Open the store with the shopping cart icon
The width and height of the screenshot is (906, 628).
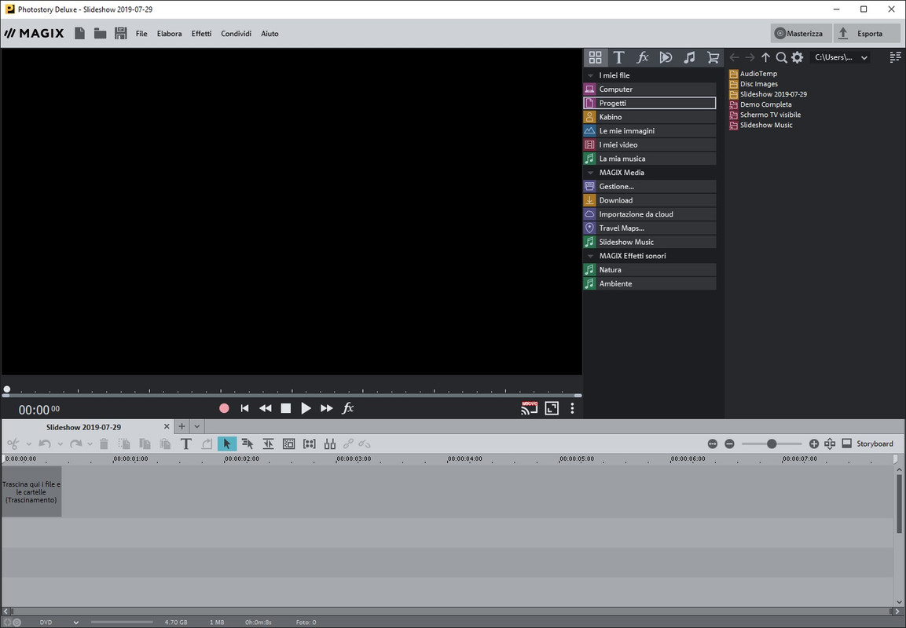pyautogui.click(x=713, y=57)
